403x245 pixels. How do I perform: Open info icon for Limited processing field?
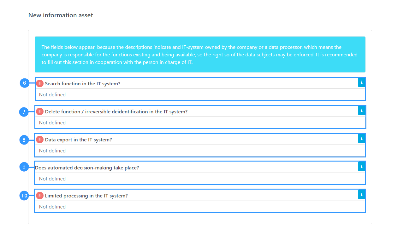point(362,195)
